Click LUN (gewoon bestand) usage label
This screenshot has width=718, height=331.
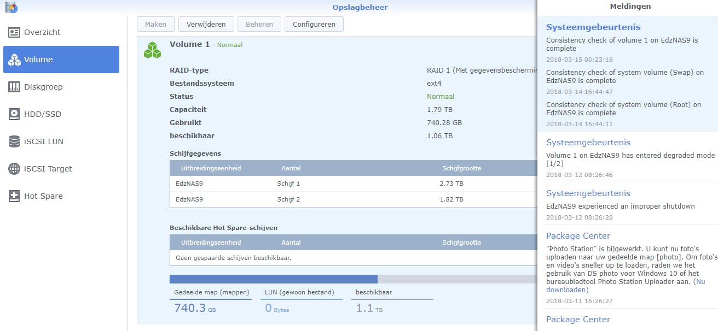click(x=299, y=292)
